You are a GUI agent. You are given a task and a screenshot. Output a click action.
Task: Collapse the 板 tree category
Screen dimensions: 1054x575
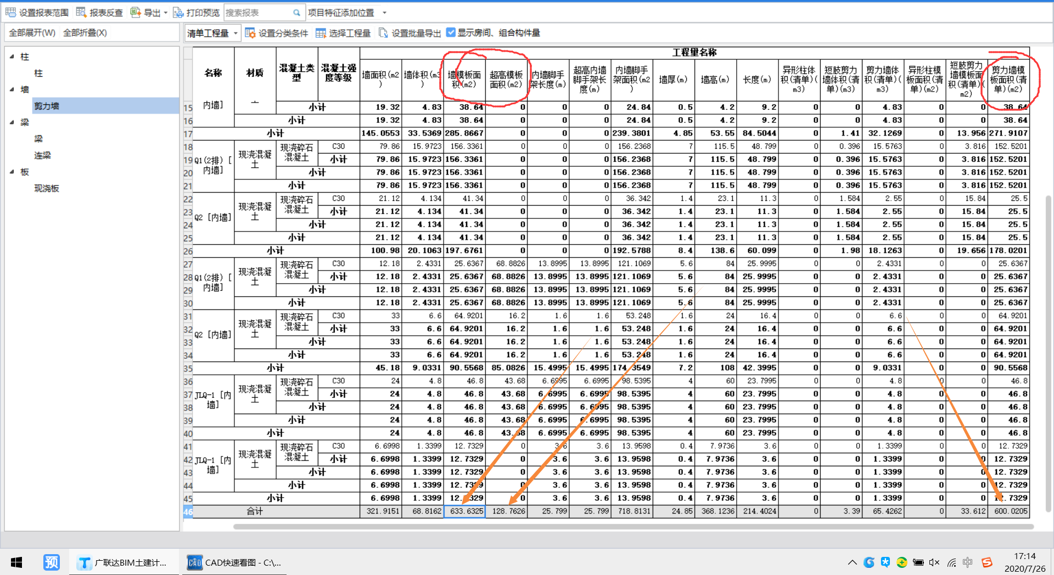[12, 172]
